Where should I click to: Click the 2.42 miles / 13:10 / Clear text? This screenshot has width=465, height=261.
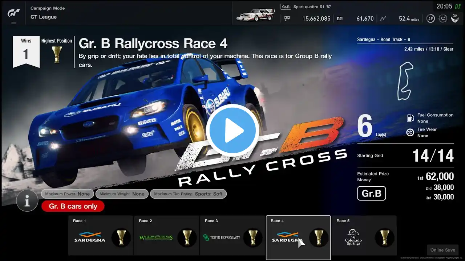(x=429, y=49)
